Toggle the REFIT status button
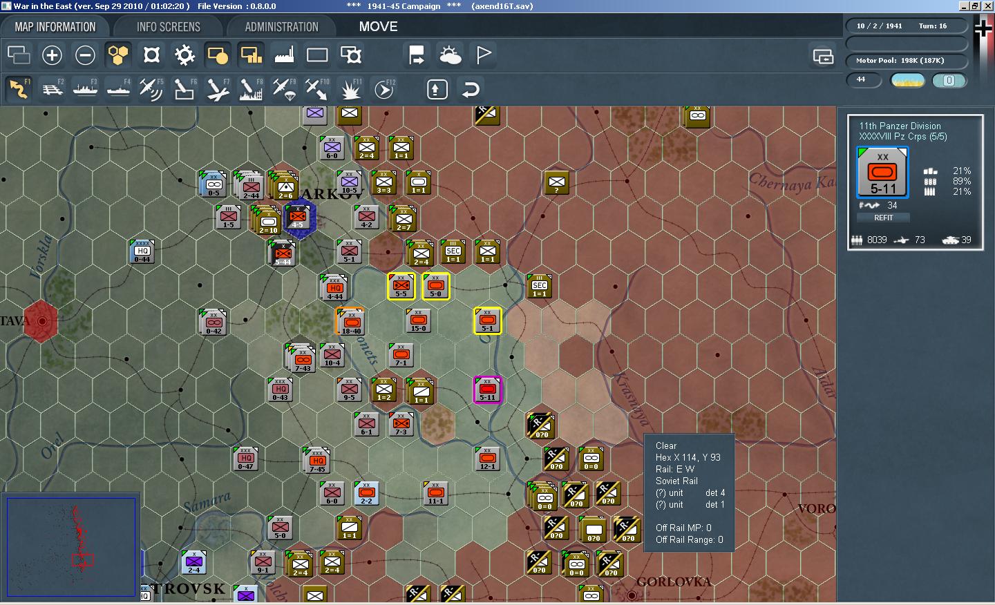995x605 pixels. [x=883, y=218]
